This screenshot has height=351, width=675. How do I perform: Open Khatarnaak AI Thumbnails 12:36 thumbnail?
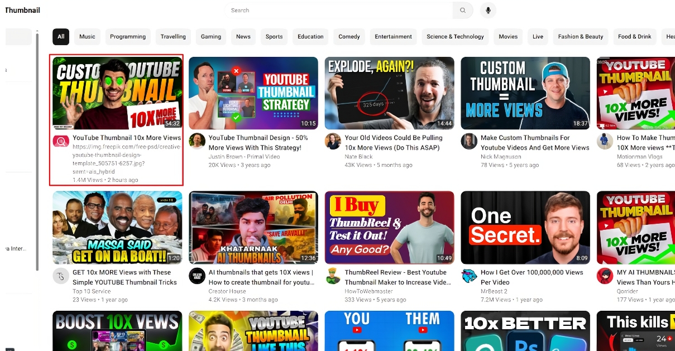pyautogui.click(x=253, y=228)
